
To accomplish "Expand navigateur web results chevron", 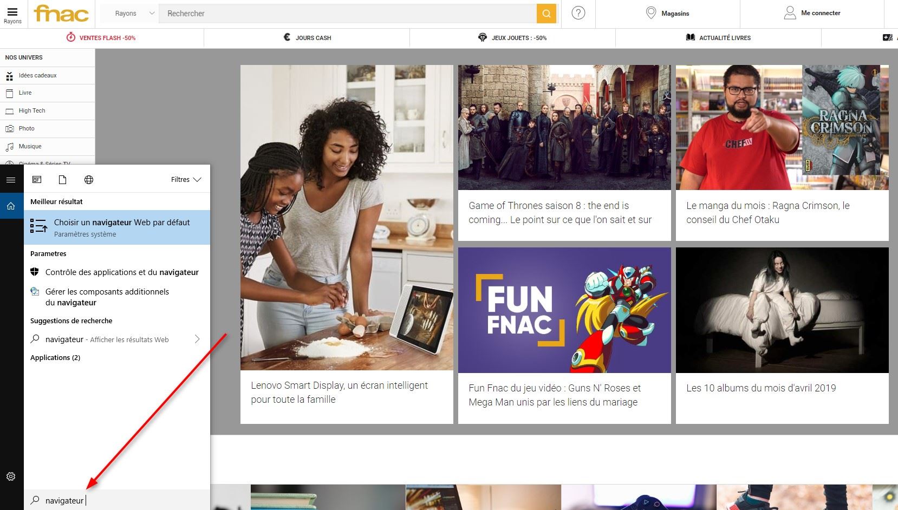I will [x=197, y=339].
